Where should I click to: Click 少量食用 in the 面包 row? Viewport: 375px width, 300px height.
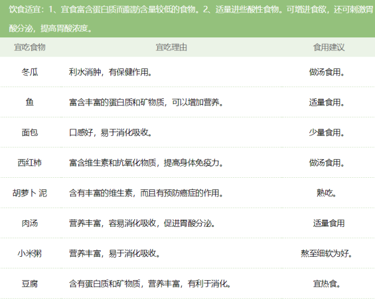click(326, 132)
